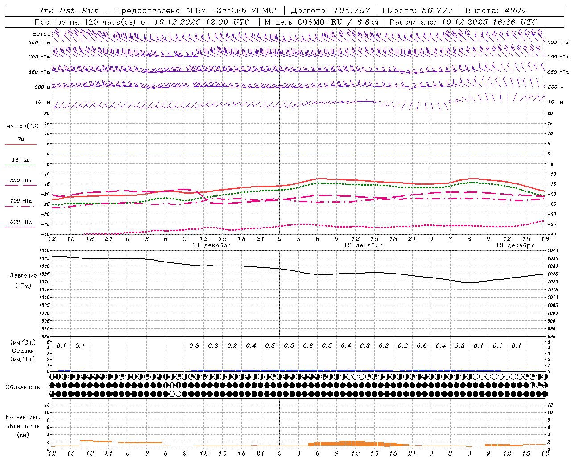The width and height of the screenshot is (571, 457).
Task: Click the 13 декабря date label
Action: (515, 245)
